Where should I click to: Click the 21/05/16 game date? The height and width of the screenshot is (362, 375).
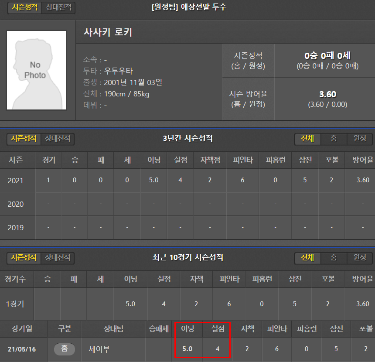(22, 349)
